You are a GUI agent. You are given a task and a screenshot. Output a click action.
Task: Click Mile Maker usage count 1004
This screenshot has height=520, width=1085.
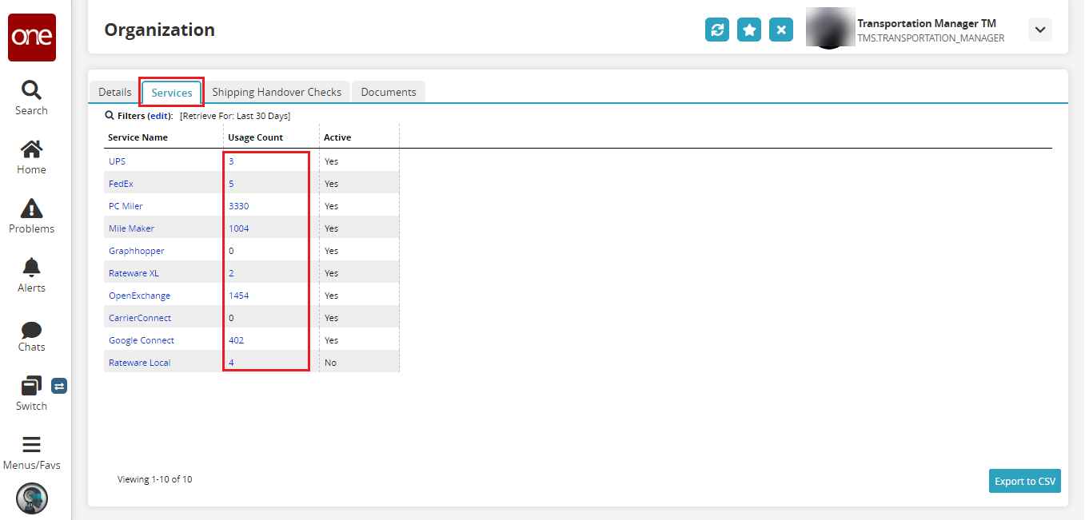238,228
